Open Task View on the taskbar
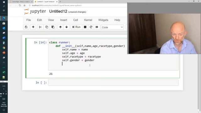Viewport: 201px width, 113px height. pyautogui.click(x=4, y=10)
